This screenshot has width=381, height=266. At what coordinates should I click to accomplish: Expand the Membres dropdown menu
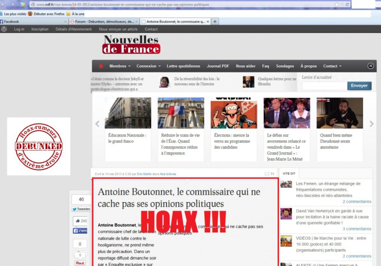120,66
